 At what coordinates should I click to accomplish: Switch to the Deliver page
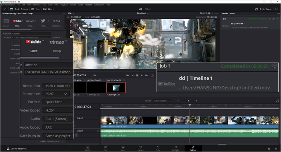tap(193, 149)
